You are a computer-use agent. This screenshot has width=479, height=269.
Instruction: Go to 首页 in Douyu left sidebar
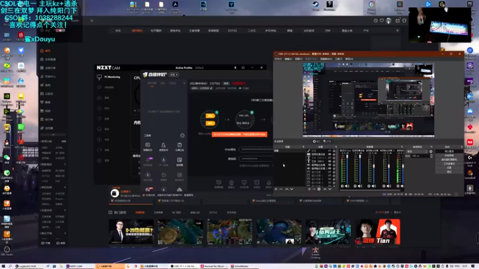(46, 51)
